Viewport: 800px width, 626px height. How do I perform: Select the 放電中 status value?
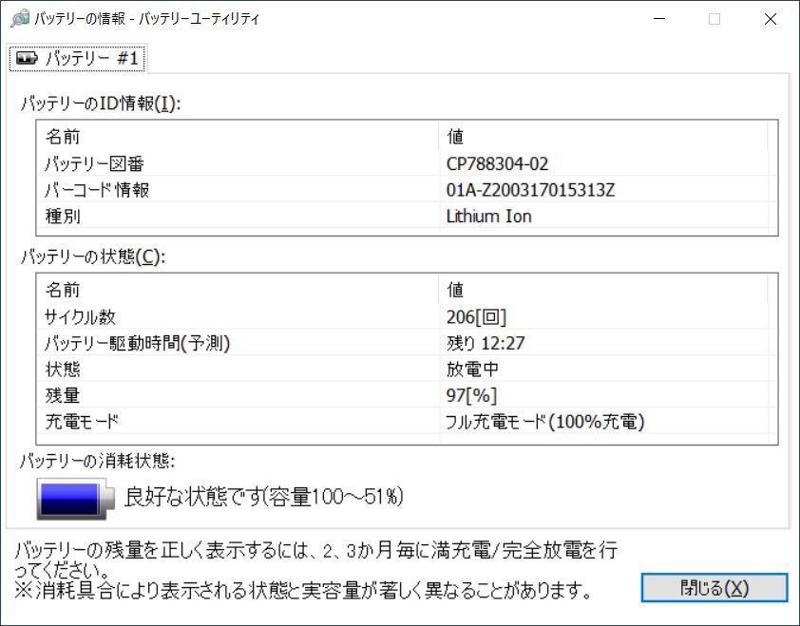(x=472, y=369)
